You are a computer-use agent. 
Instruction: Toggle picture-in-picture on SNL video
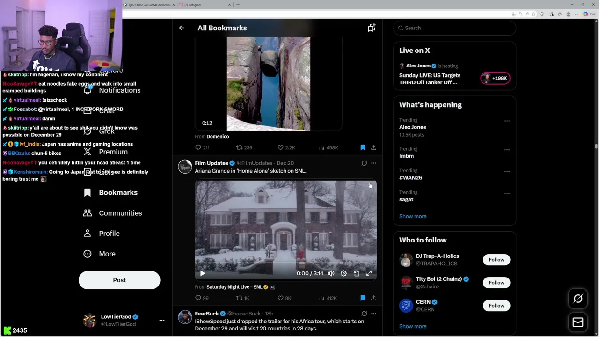pos(356,273)
